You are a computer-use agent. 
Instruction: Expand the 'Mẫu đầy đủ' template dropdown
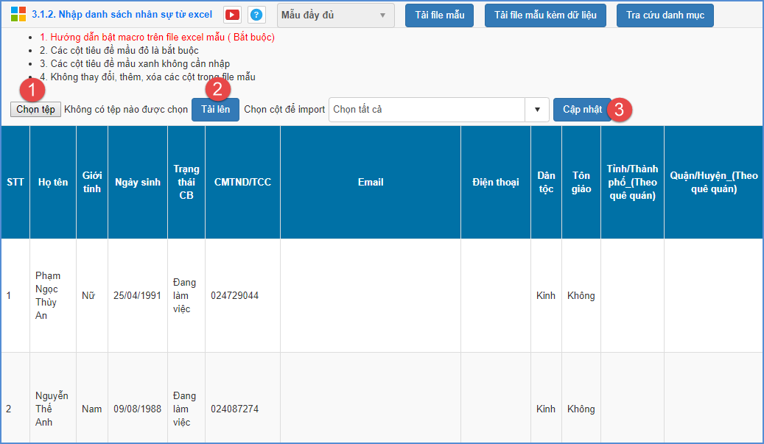pyautogui.click(x=335, y=15)
